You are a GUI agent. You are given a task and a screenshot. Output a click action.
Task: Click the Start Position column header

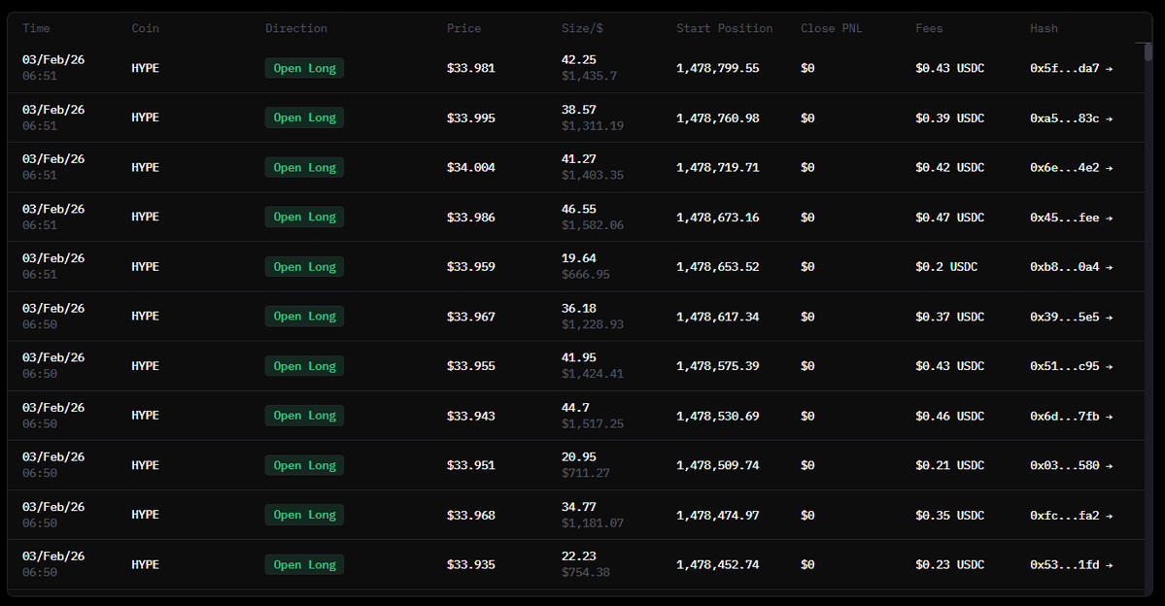pyautogui.click(x=725, y=29)
